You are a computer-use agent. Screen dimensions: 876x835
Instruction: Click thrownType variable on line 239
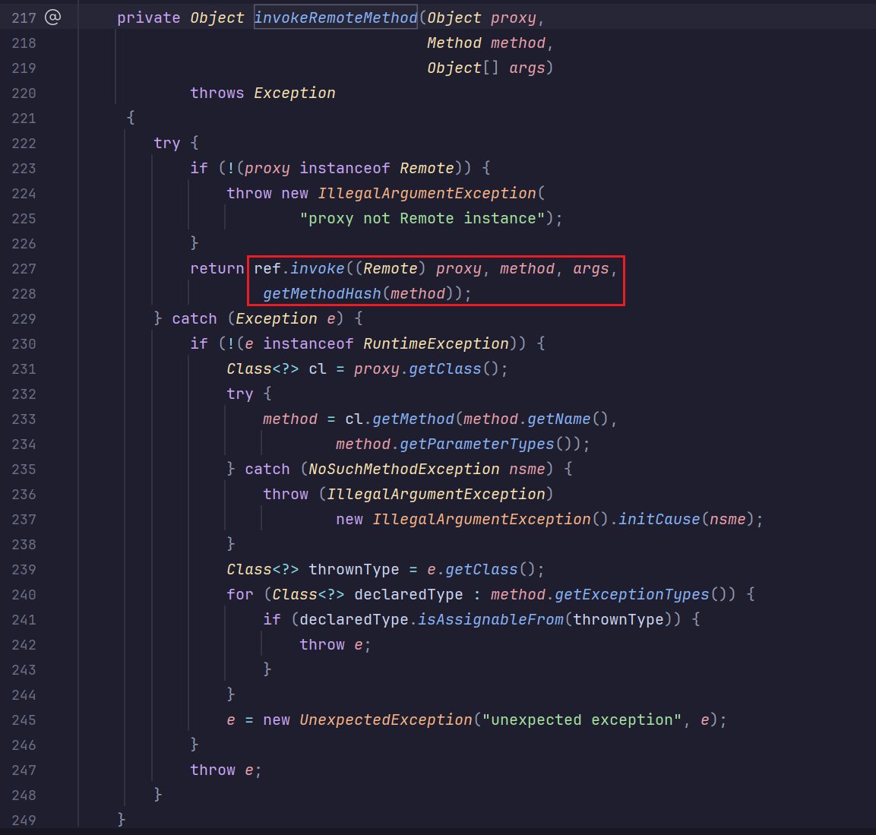353,570
